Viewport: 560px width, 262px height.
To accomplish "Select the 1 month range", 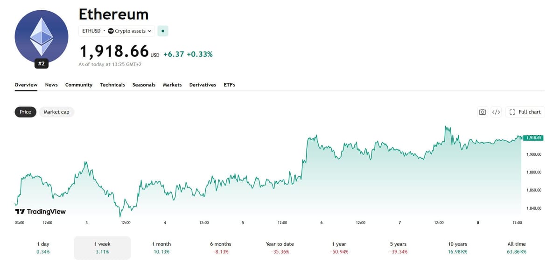I will pyautogui.click(x=161, y=248).
